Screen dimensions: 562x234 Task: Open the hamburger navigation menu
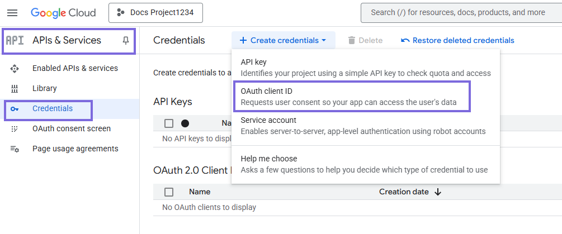click(12, 12)
